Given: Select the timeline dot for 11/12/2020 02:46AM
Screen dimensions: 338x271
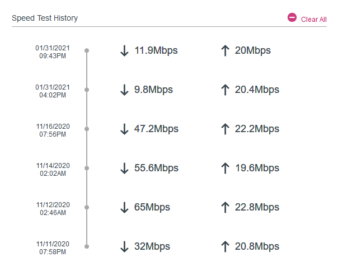Looking at the screenshot, I should [x=87, y=207].
